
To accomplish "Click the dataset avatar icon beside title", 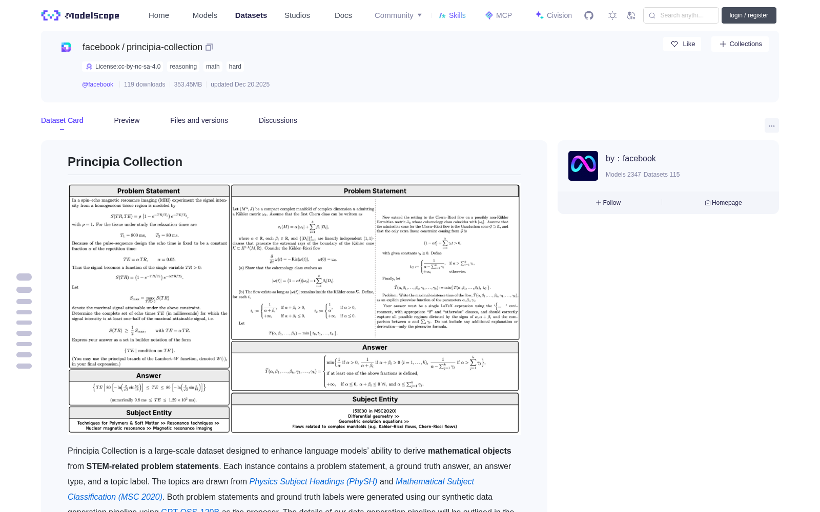I will [66, 47].
